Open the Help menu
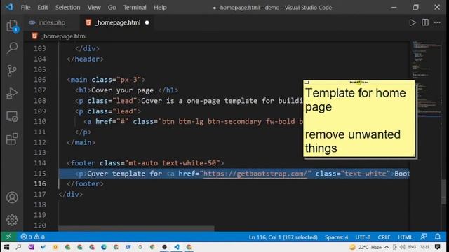Viewport: 449px width, 252px height. (x=160, y=8)
